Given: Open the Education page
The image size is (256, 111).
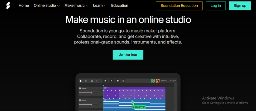Looking at the screenshot, I should click(120, 6).
